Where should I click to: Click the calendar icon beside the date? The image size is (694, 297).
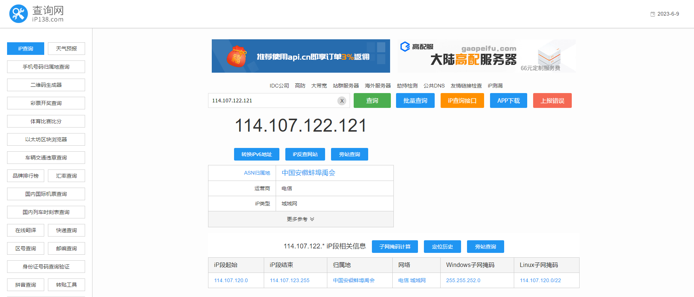click(x=652, y=14)
